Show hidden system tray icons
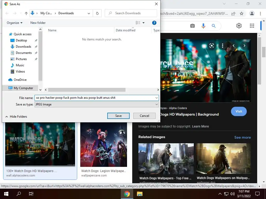The width and height of the screenshot is (266, 199). (x=220, y=194)
